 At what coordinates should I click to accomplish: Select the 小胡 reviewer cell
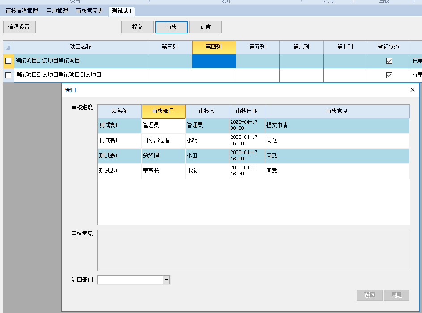[207, 141]
